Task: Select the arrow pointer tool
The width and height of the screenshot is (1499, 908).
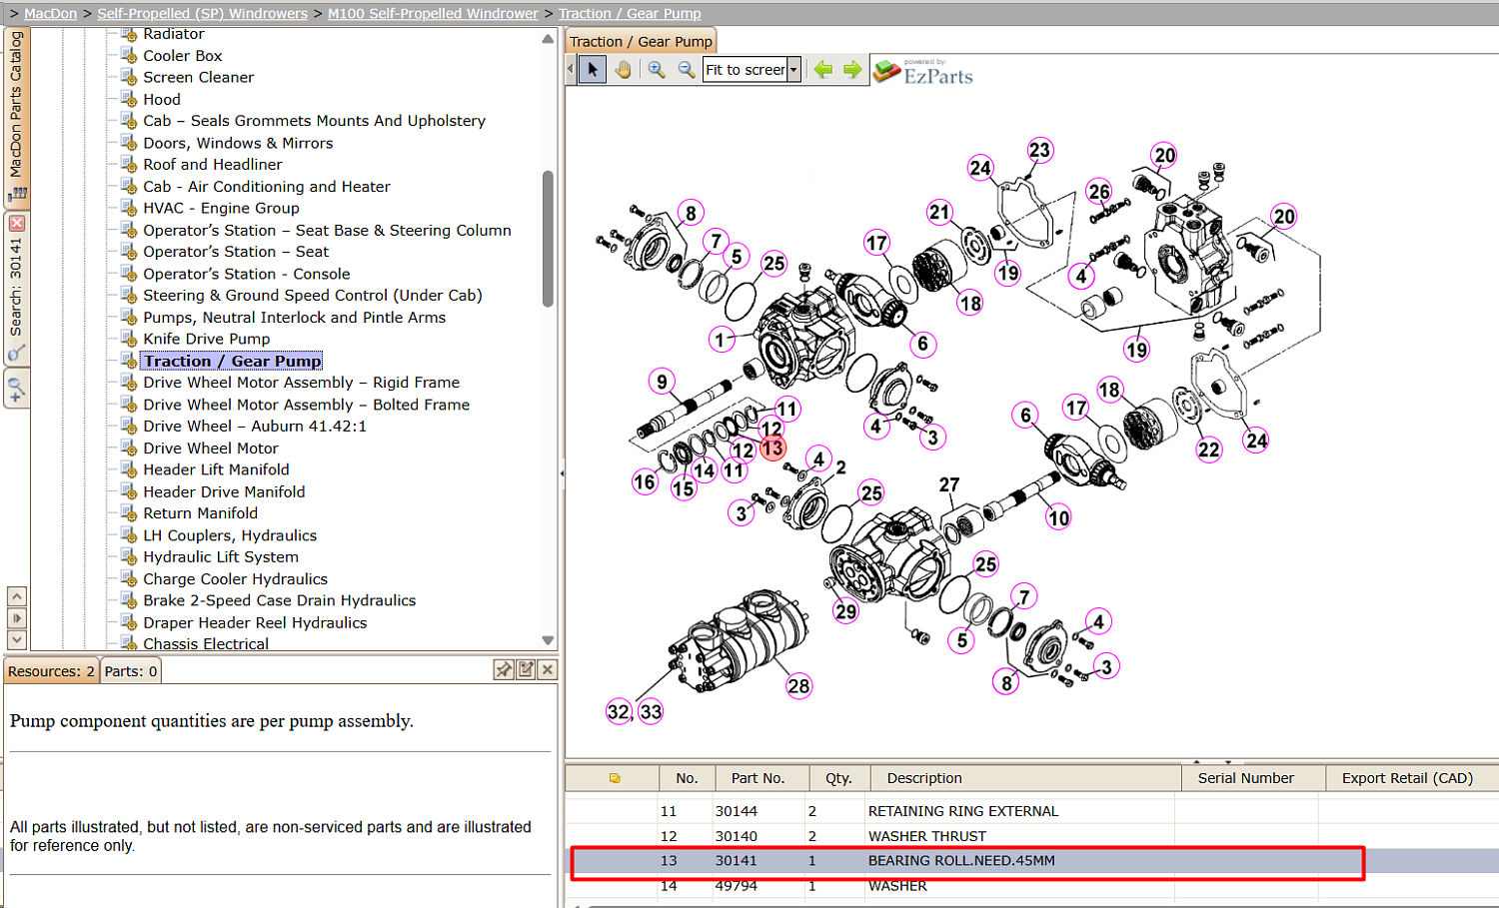Action: 593,70
